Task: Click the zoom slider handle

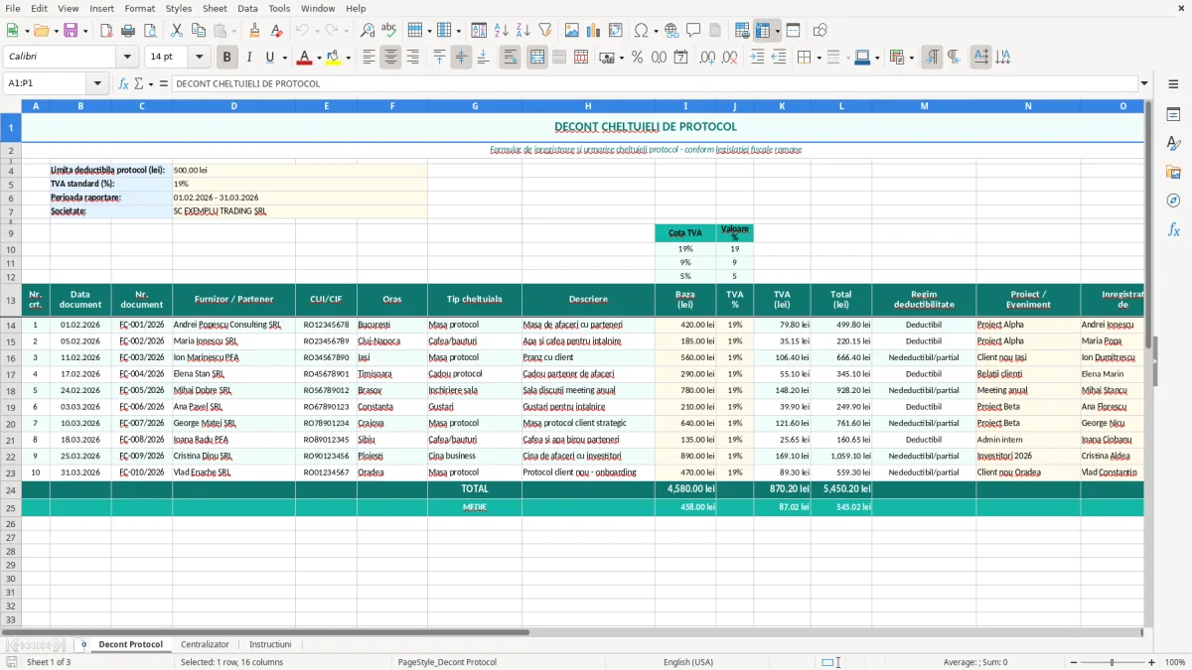Action: click(x=1112, y=662)
